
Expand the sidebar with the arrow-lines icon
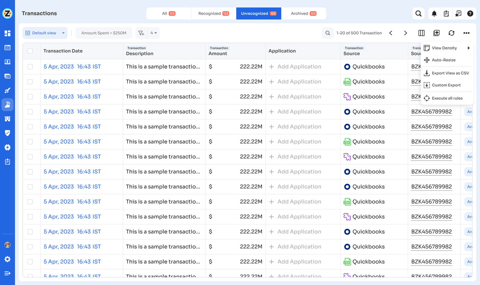(7, 273)
